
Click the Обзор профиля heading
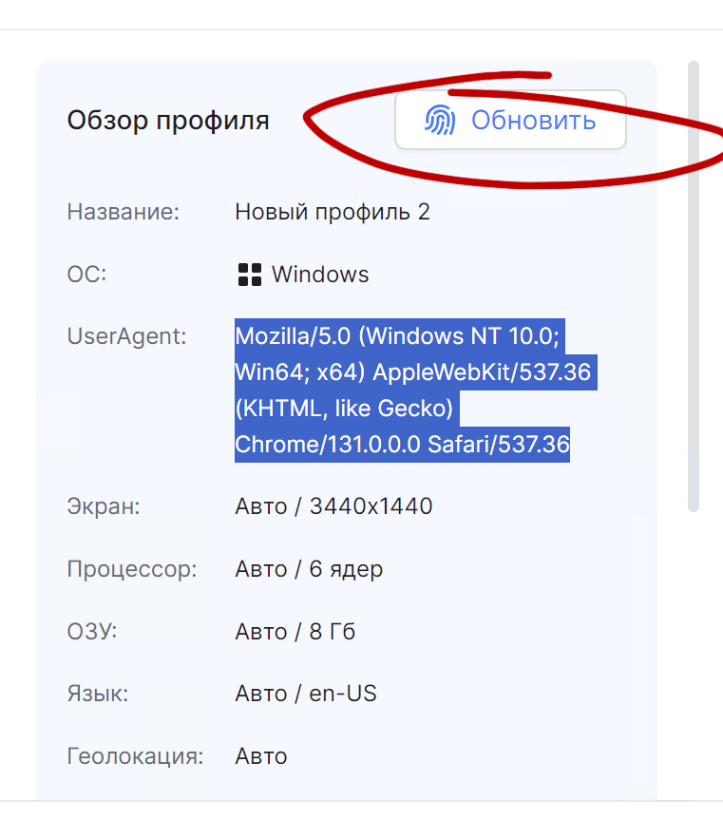click(168, 121)
